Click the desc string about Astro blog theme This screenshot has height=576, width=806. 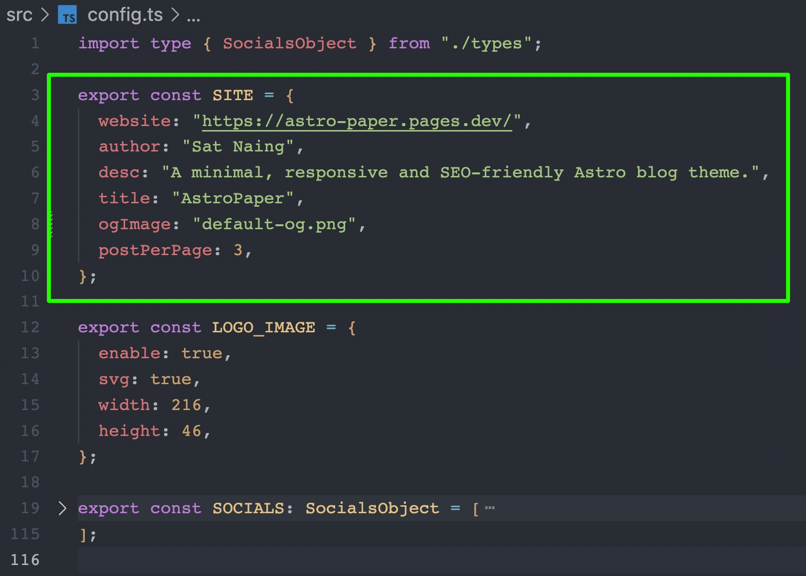460,172
